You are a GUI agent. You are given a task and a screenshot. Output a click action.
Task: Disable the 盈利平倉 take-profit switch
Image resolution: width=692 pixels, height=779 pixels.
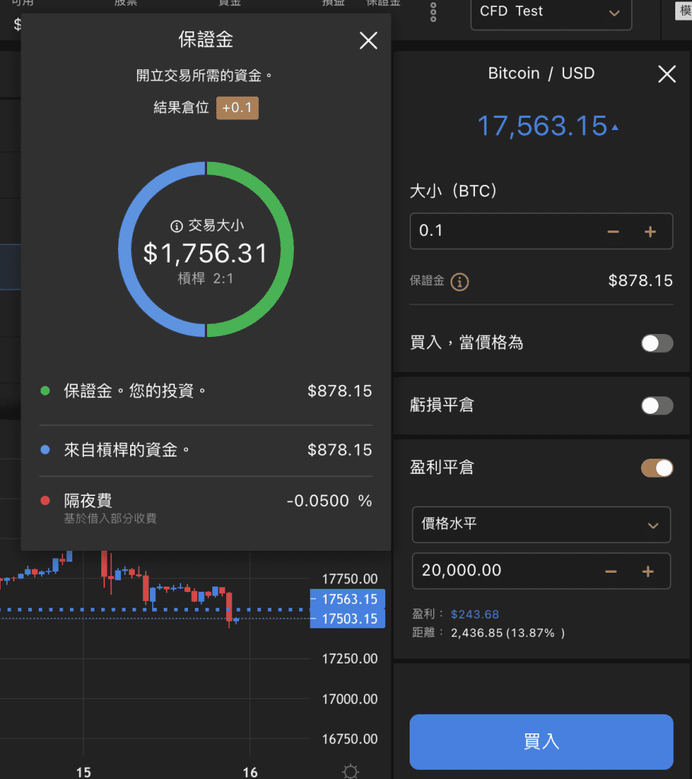656,468
